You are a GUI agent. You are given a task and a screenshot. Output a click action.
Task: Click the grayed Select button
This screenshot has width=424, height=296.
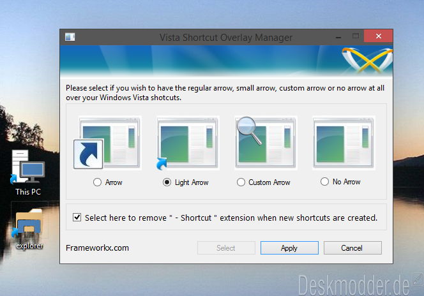[x=226, y=248]
